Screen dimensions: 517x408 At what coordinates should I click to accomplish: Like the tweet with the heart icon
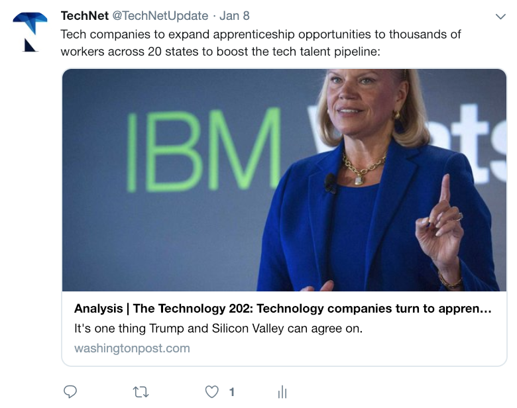[x=211, y=392]
